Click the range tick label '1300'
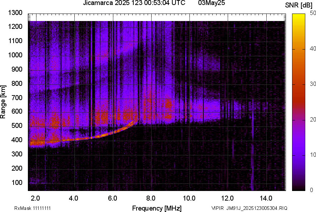The image size is (316, 212). 15,13
